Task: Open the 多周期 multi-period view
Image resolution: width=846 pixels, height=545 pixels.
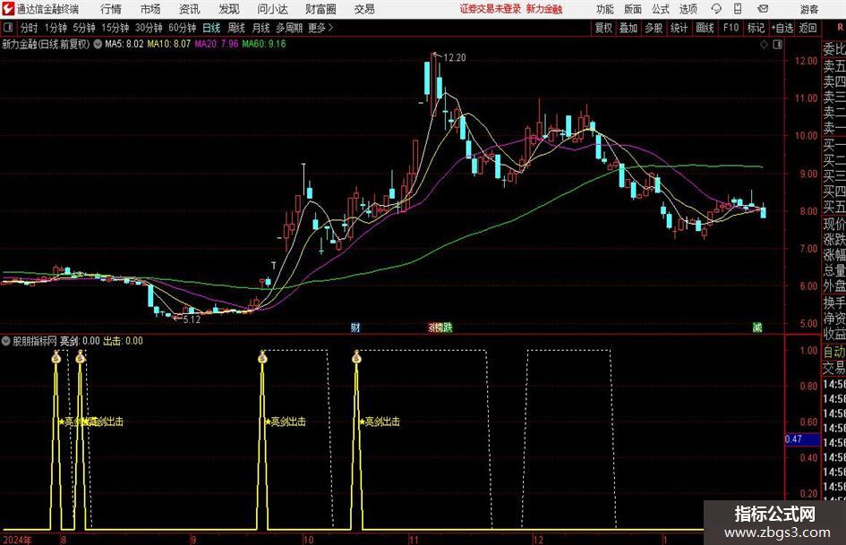Action: [289, 28]
